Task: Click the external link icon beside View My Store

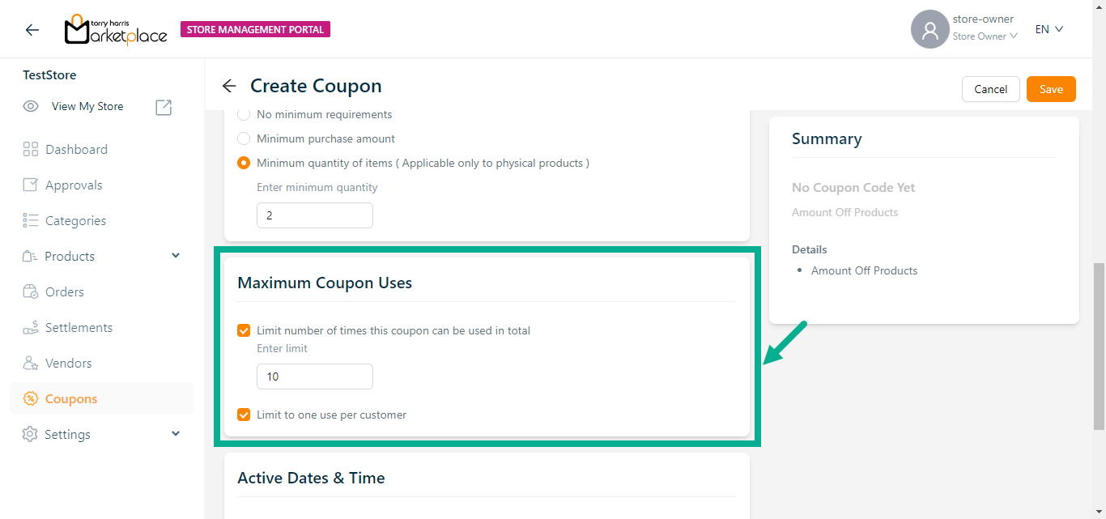Action: click(164, 107)
